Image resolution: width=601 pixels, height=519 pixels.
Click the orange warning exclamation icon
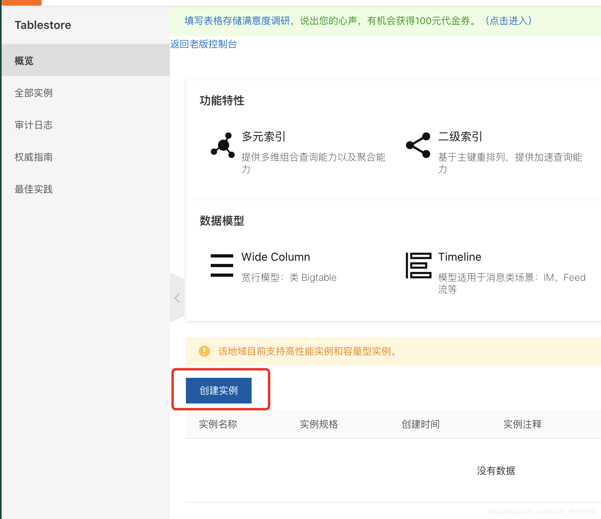(204, 351)
